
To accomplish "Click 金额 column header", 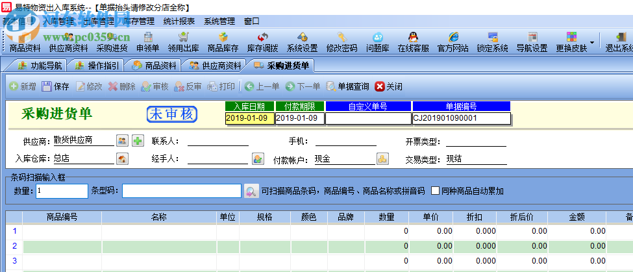I will 576,217.
